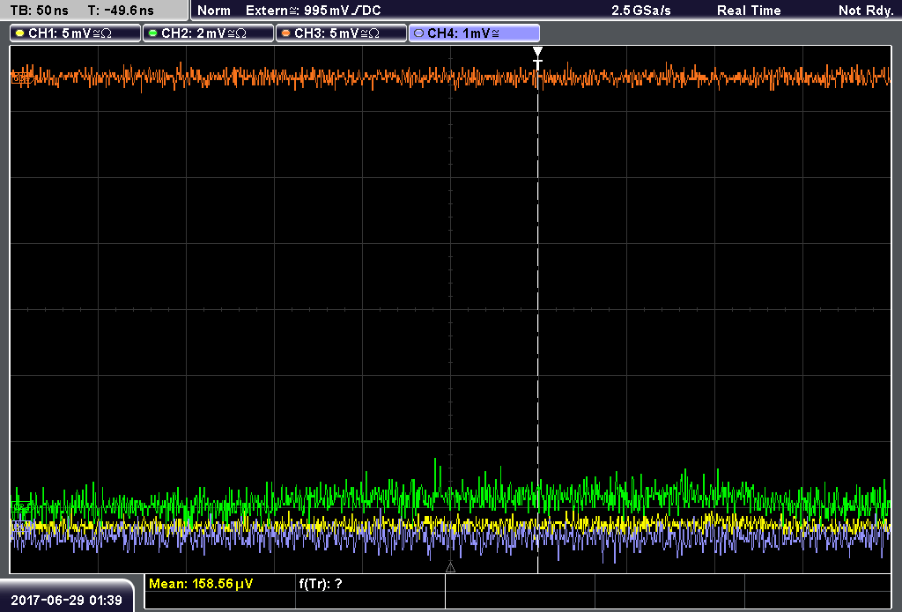Select the CH3 5 mV channel tab

pos(341,33)
